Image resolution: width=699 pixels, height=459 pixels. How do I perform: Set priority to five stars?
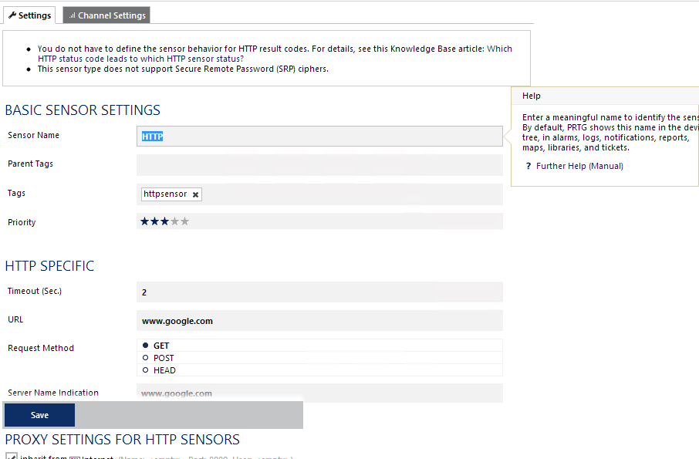pos(184,221)
